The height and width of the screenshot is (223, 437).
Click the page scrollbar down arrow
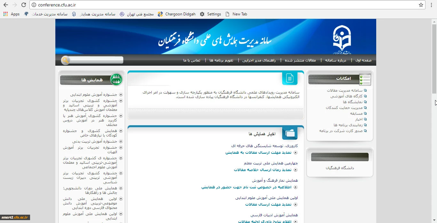[x=434, y=220]
